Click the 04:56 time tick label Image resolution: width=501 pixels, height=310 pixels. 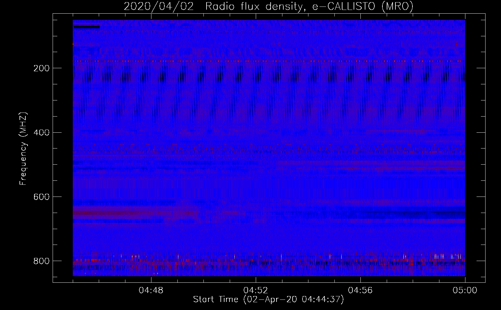click(360, 290)
